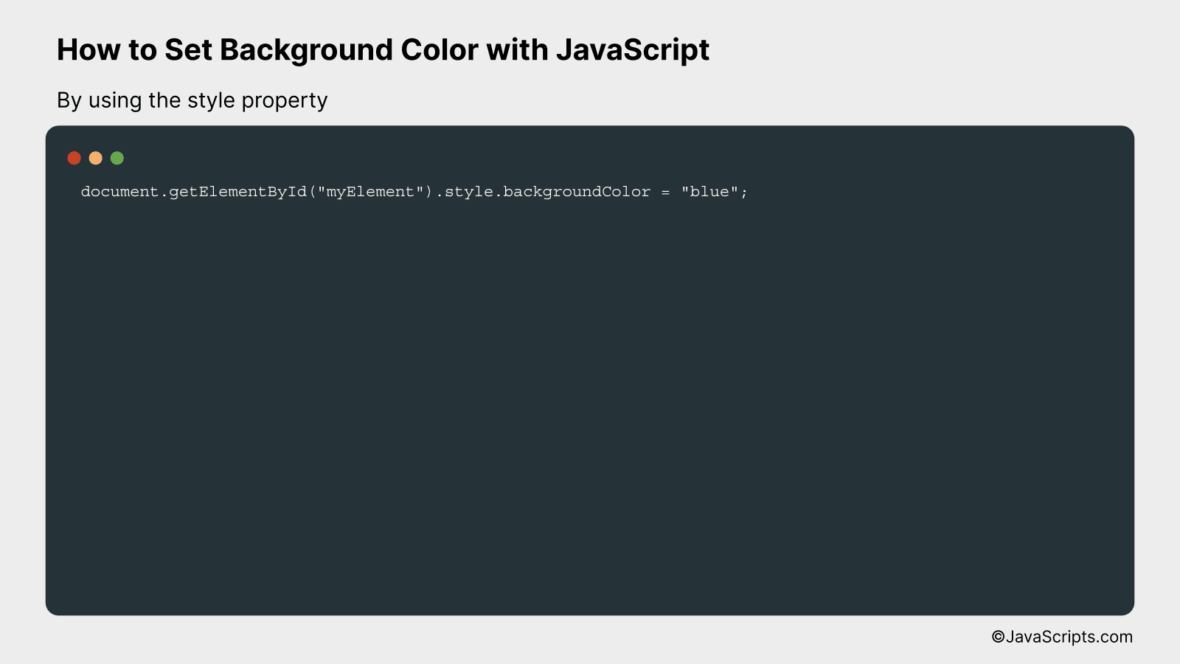Select the entire code statement line
Screen dimensions: 1180x664
point(413,192)
